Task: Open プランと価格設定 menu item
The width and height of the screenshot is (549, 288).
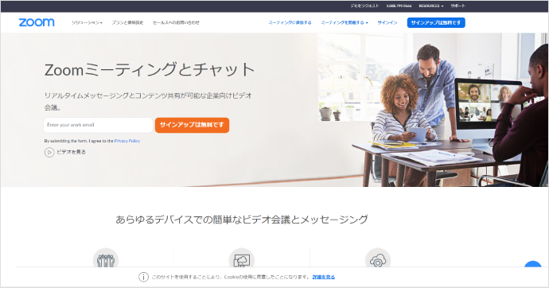Action: tap(127, 23)
